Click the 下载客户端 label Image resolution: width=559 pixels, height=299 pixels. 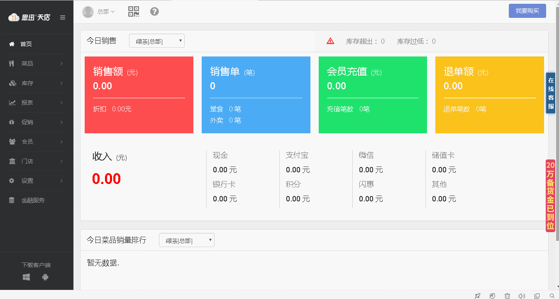pos(36,265)
